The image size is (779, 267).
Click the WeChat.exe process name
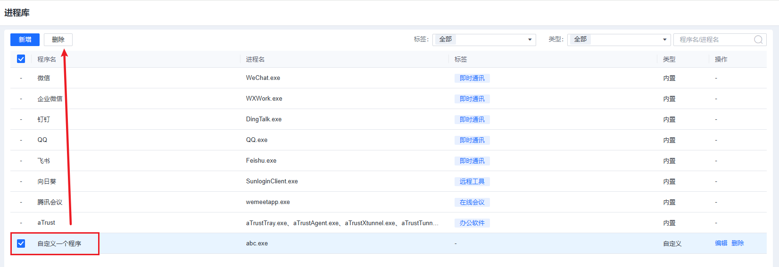263,78
